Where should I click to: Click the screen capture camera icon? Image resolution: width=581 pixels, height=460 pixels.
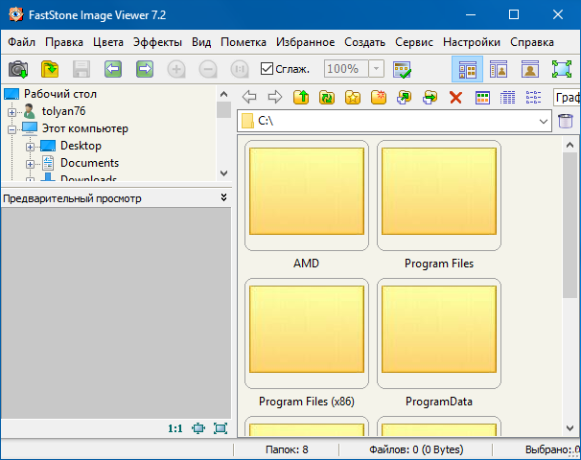pos(18,69)
